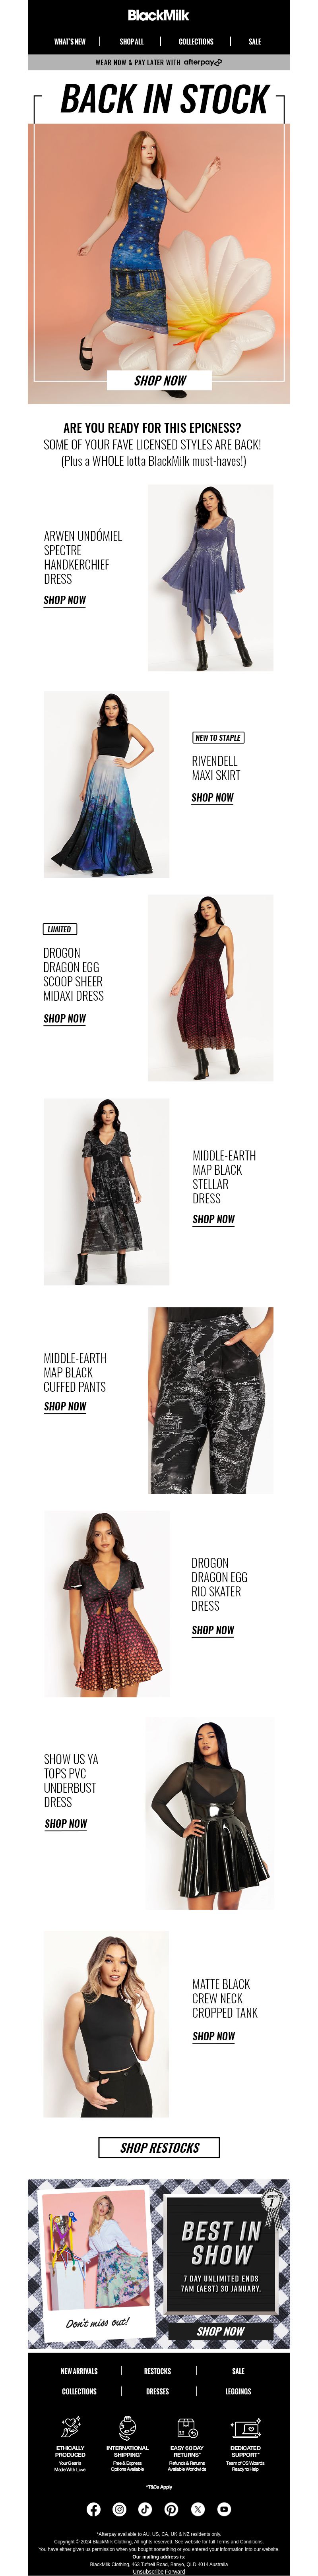Image resolution: width=318 pixels, height=2576 pixels.
Task: Click the Afterpay wear now pay later banner
Action: click(159, 62)
